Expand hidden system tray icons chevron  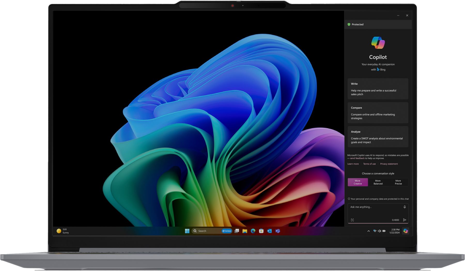pyautogui.click(x=368, y=231)
